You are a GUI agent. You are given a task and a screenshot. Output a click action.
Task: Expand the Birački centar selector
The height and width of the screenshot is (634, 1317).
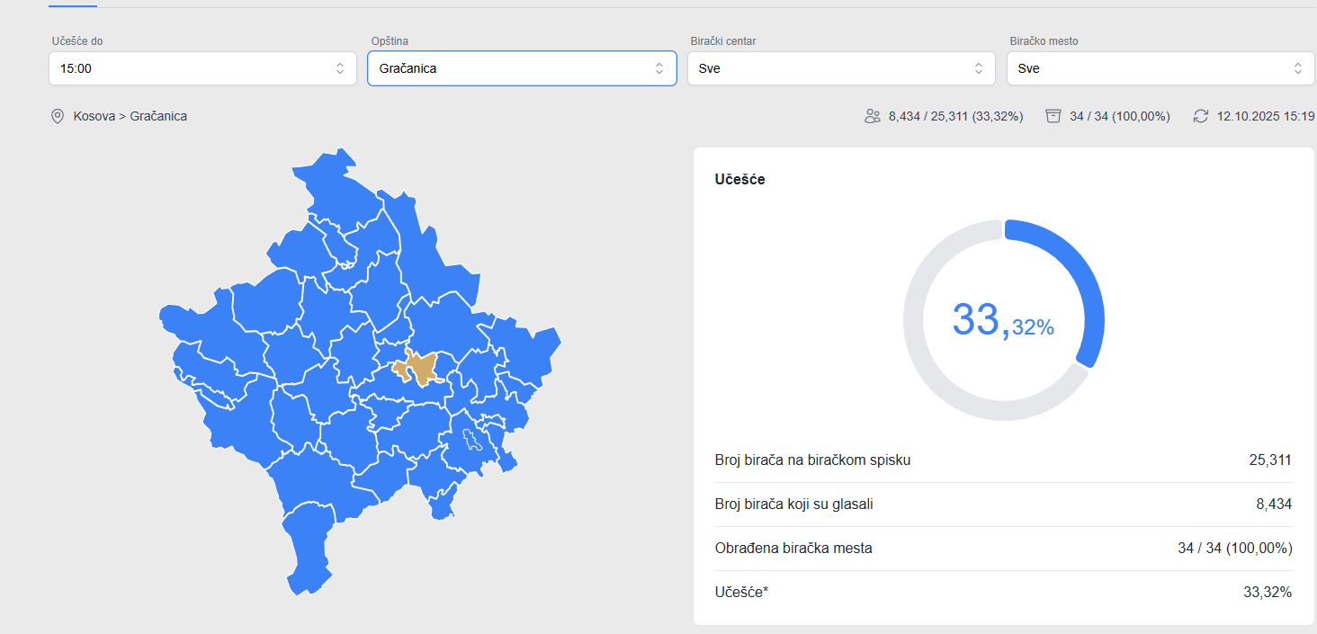840,68
